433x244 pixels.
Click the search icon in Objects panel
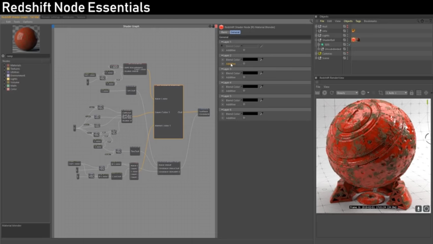click(x=417, y=21)
